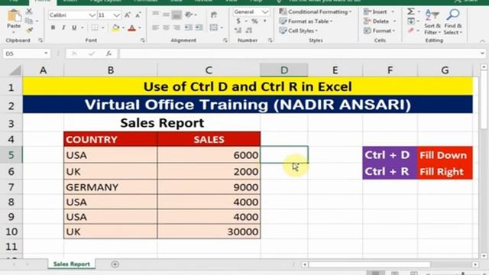This screenshot has width=489, height=275.
Task: Click the Borders icon
Action: 95,27
